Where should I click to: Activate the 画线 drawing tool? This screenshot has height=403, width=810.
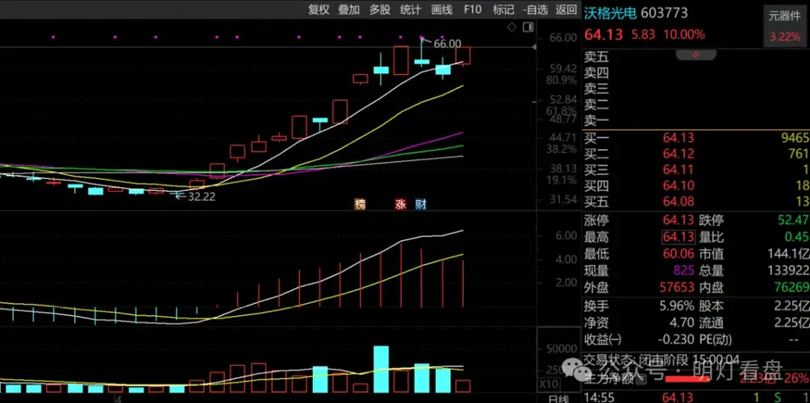(441, 10)
